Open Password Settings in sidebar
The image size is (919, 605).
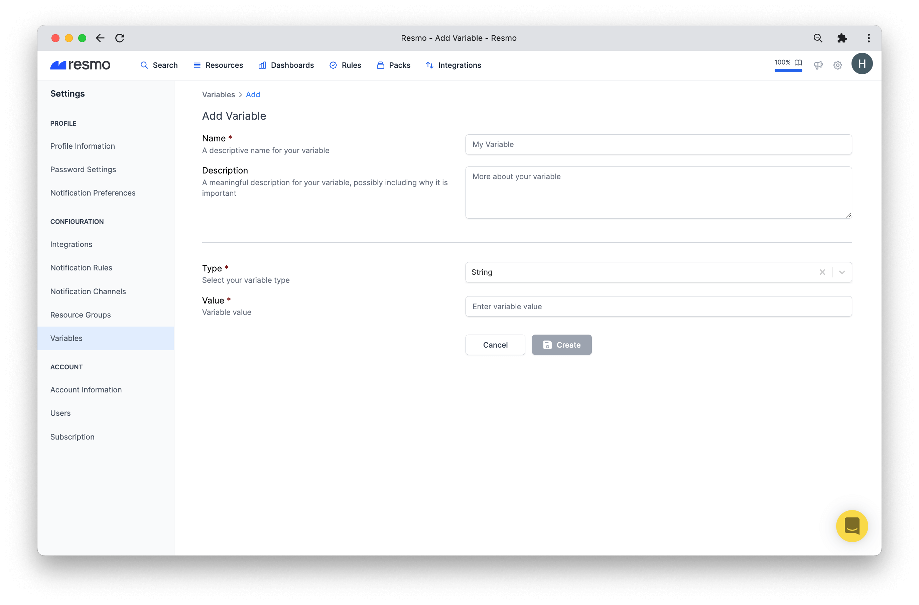pyautogui.click(x=83, y=169)
